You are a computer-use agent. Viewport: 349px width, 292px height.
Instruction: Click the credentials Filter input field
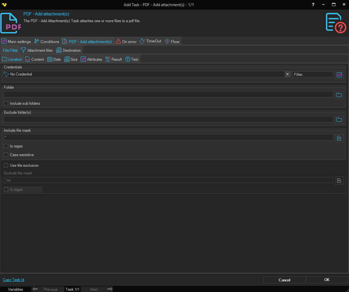[312, 75]
